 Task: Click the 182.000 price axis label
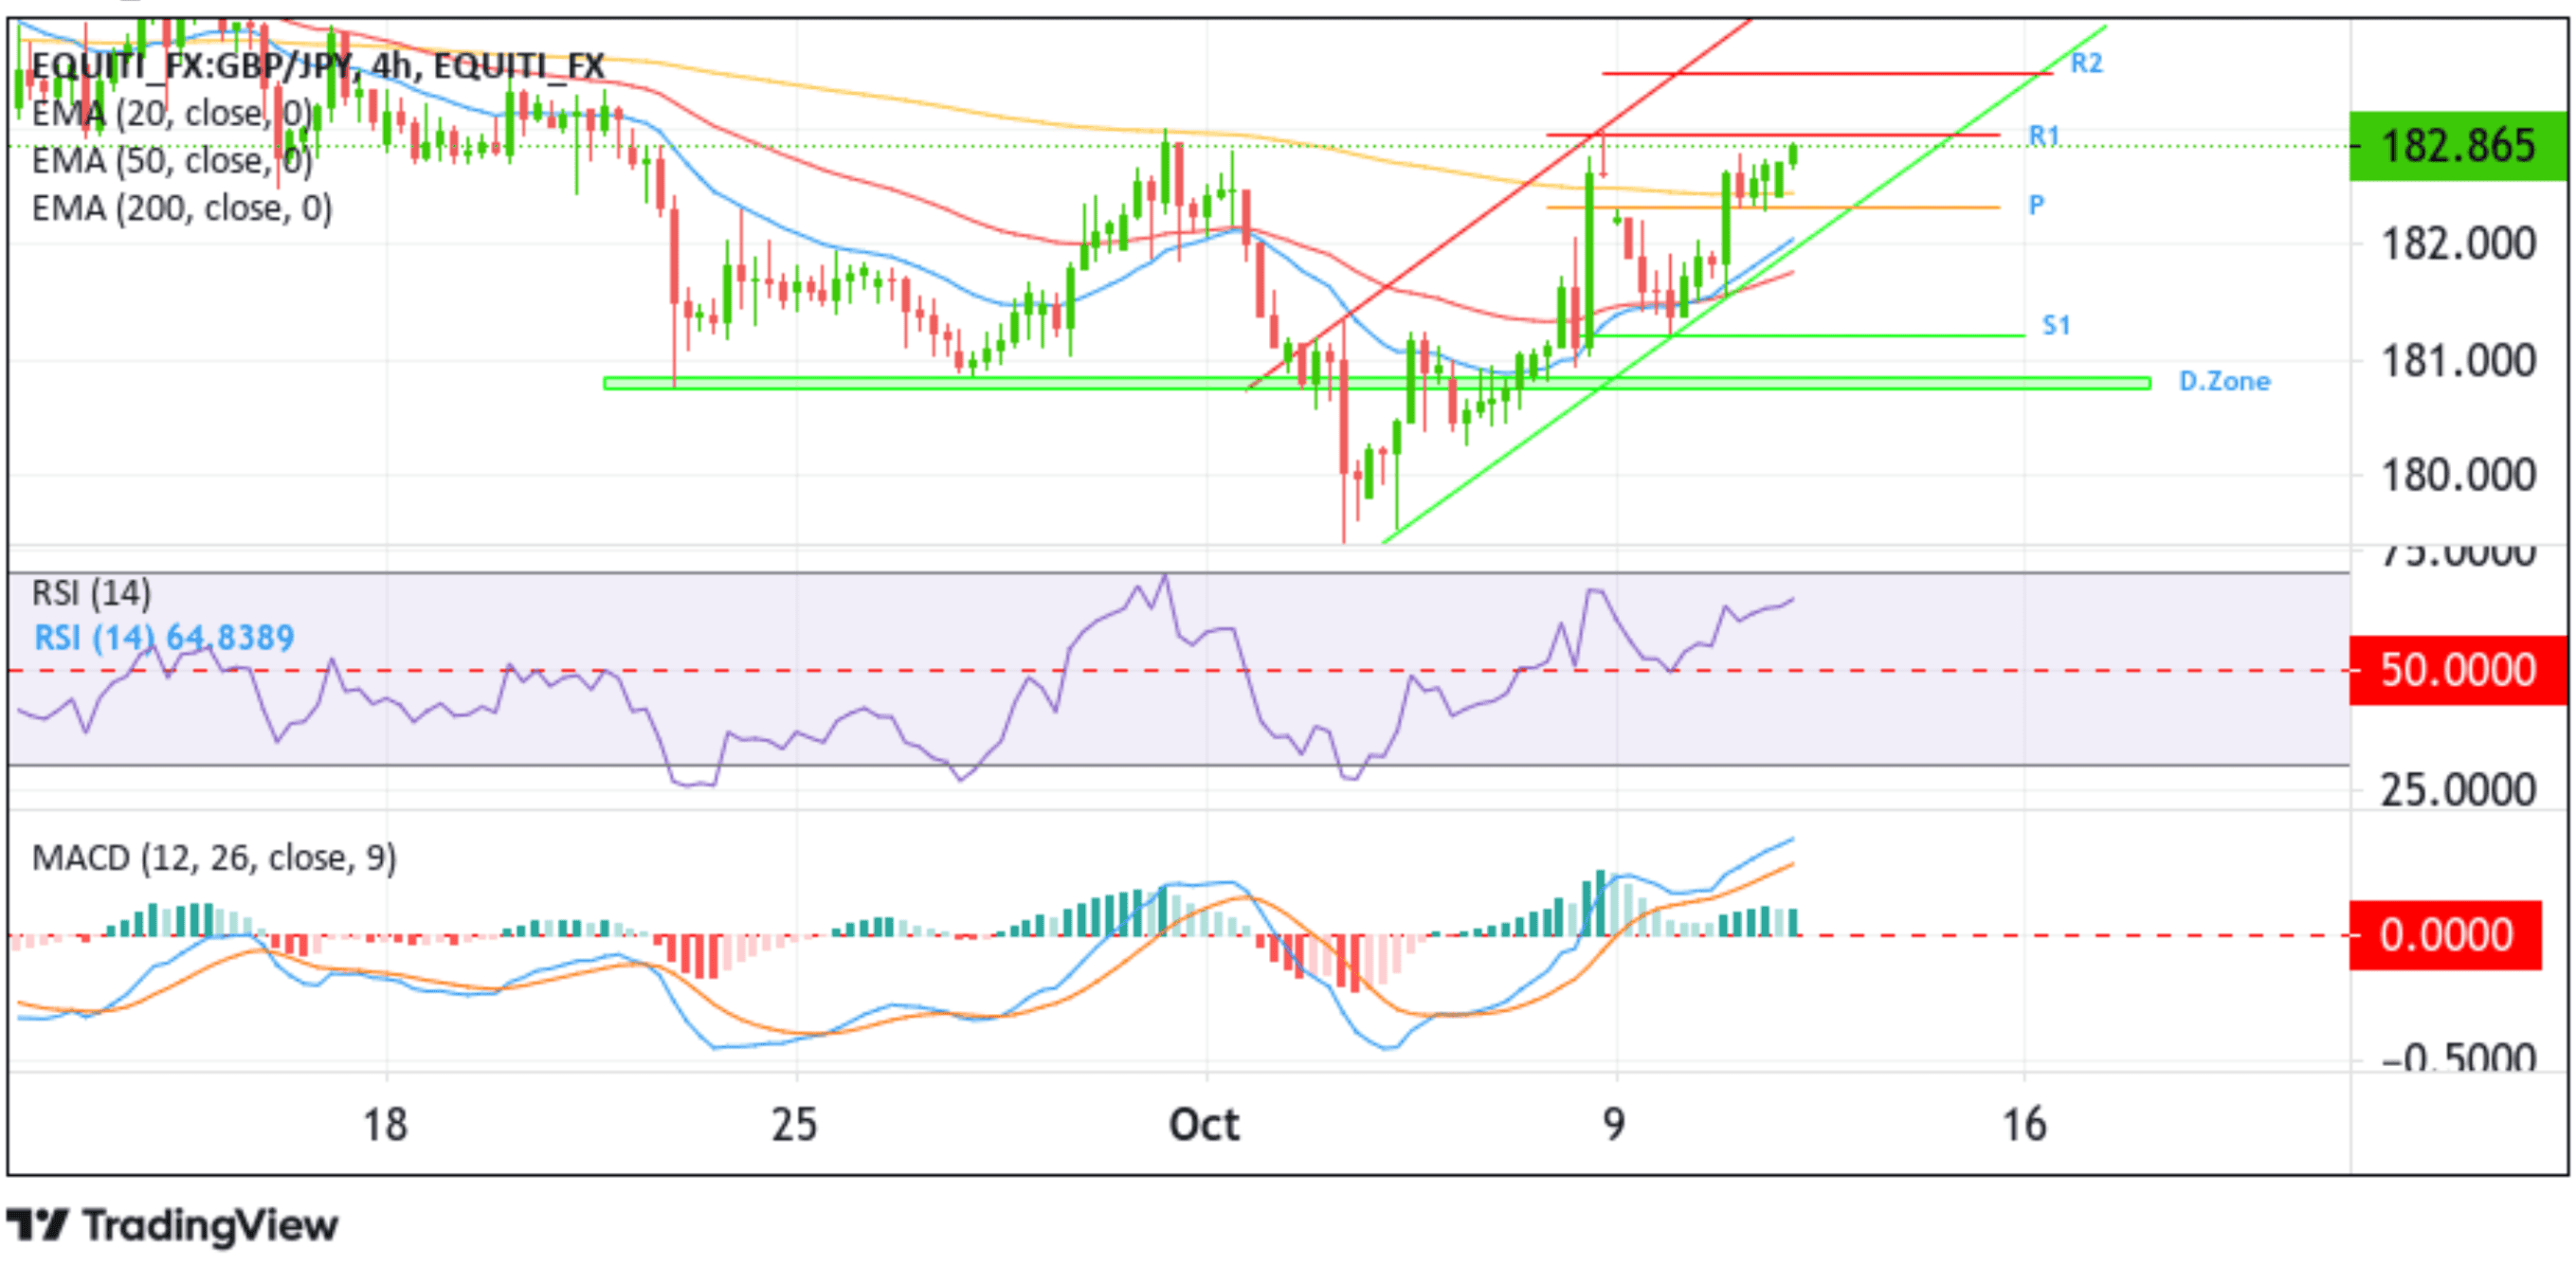click(2458, 244)
